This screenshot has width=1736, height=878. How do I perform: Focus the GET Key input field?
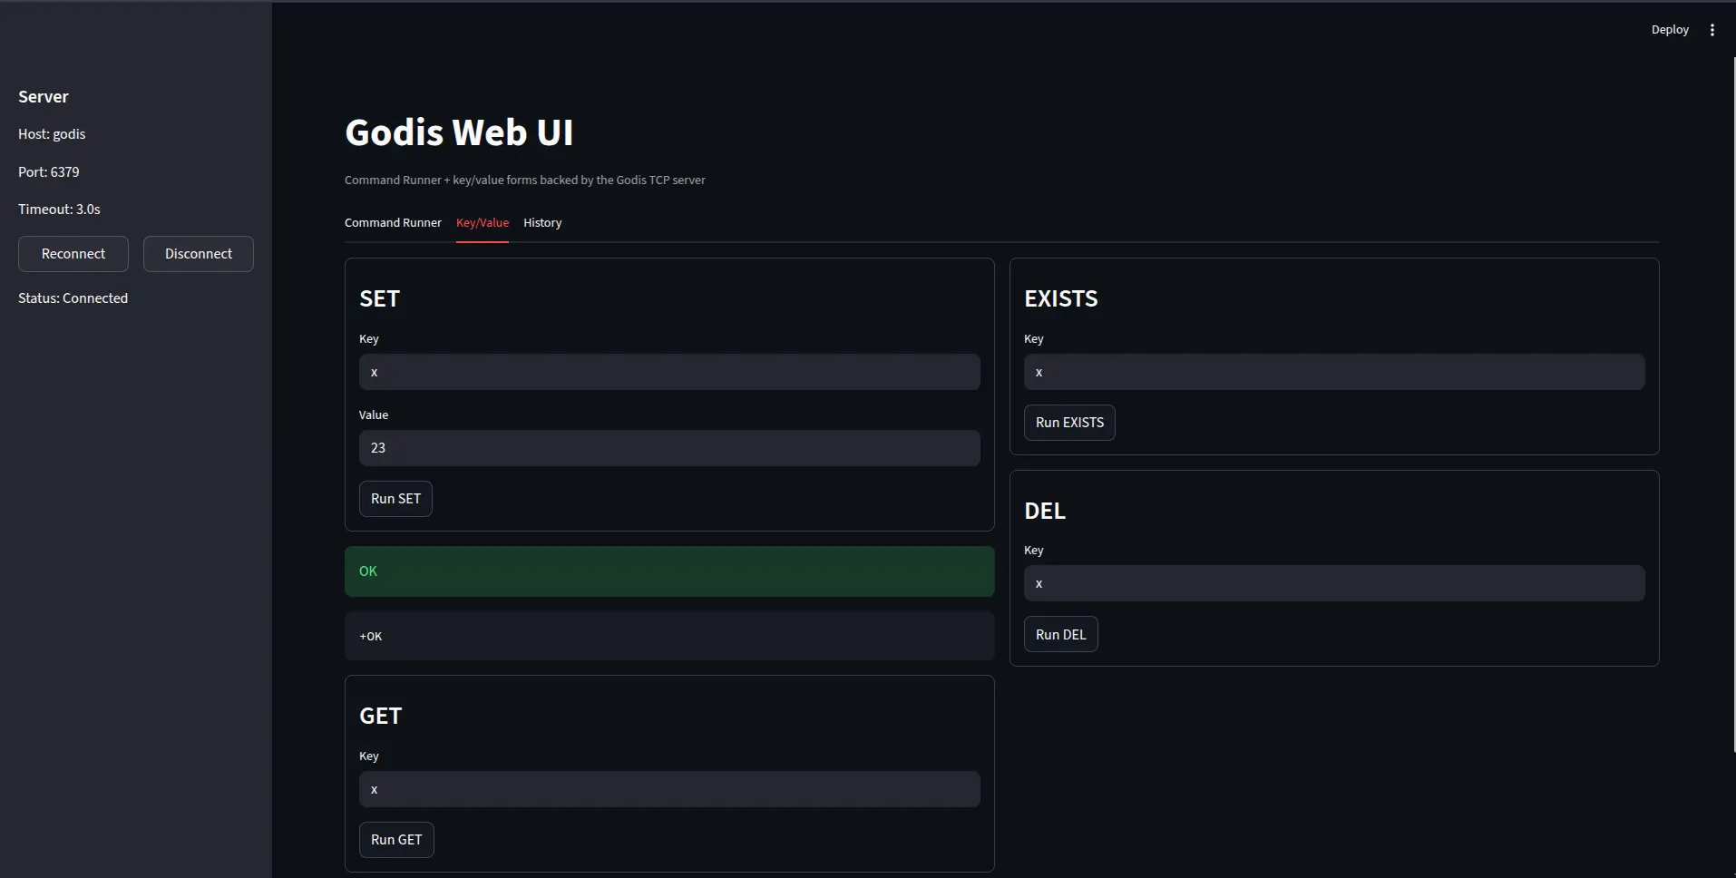click(x=669, y=789)
